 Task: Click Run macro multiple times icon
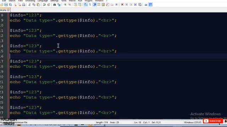click(135, 5)
